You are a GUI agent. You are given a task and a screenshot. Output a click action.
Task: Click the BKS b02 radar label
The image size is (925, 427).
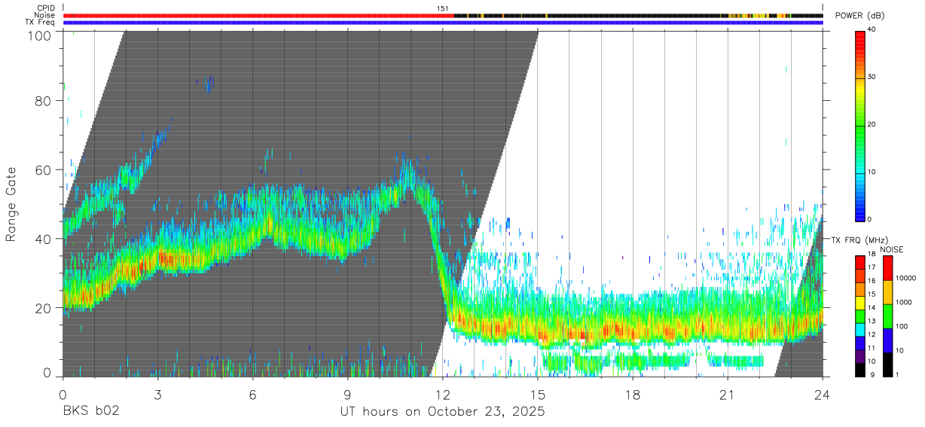tap(90, 413)
